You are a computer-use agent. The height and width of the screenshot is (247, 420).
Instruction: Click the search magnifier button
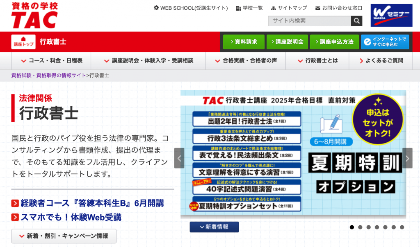pyautogui.click(x=356, y=21)
